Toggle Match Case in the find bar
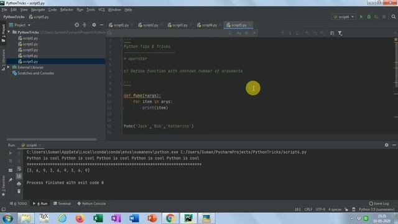 click(239, 33)
